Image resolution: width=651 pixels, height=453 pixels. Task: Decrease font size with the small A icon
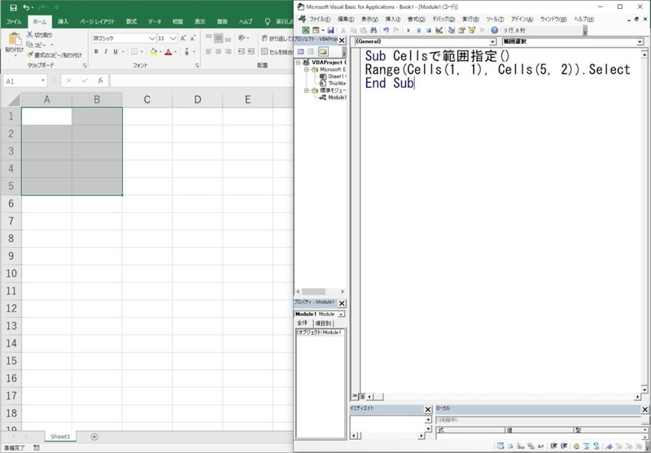pos(193,38)
